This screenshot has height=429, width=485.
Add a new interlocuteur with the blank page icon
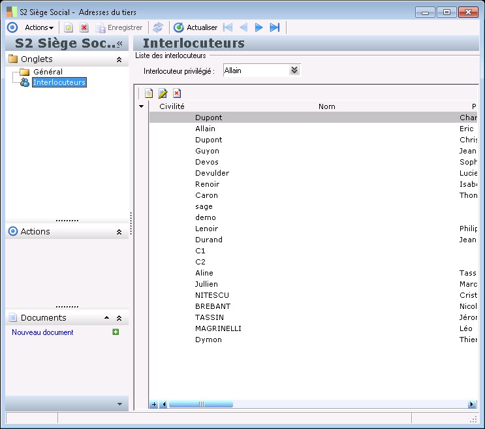(x=149, y=93)
